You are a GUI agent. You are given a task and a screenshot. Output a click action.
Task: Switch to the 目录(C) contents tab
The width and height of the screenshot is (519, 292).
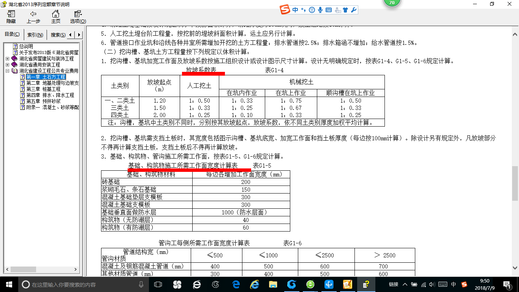[x=12, y=35]
